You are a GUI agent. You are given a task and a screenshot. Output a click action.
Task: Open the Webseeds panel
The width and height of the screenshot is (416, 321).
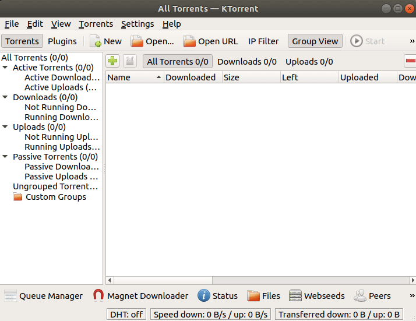[x=317, y=296]
